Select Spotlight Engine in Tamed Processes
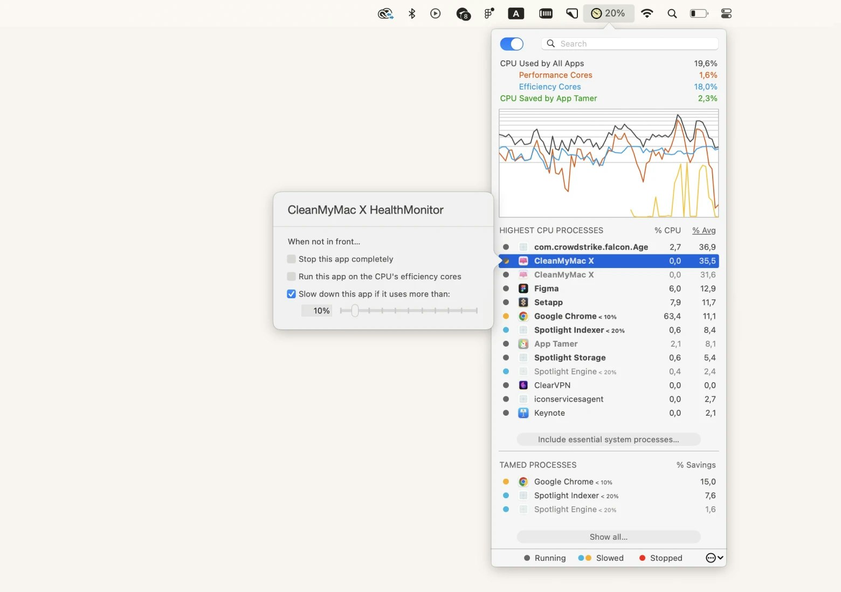Screen dimensions: 841x592 609,510
